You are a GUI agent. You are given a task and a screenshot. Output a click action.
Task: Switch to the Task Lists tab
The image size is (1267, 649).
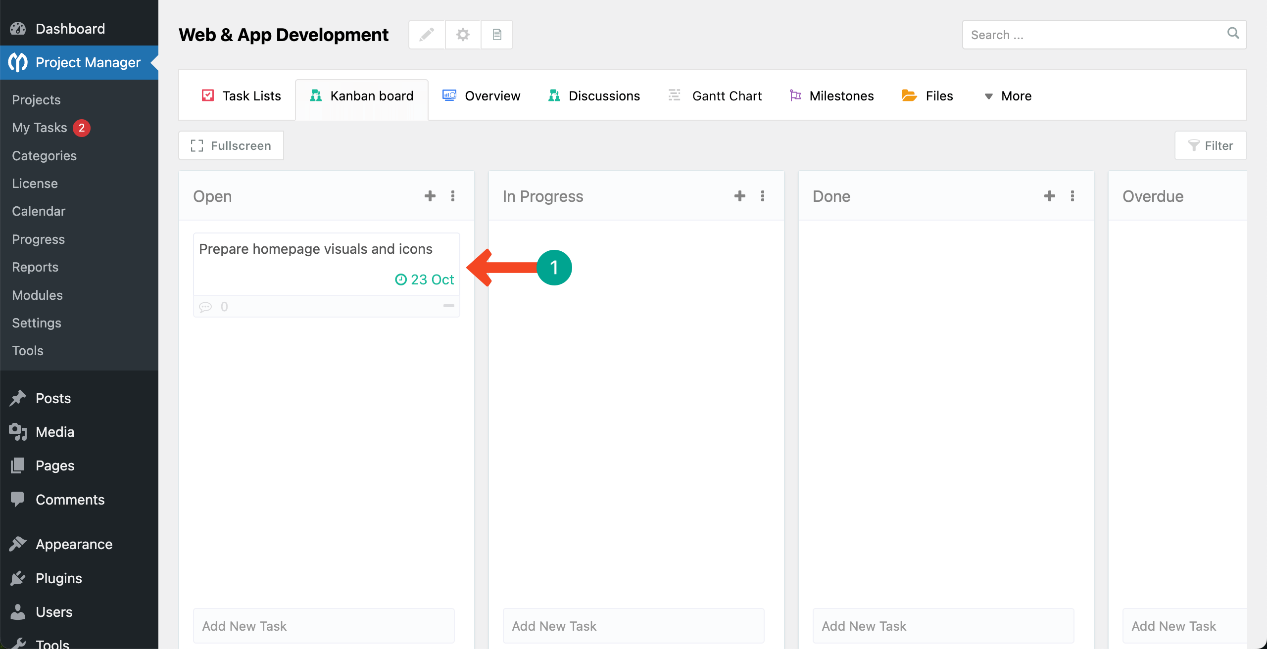point(242,96)
